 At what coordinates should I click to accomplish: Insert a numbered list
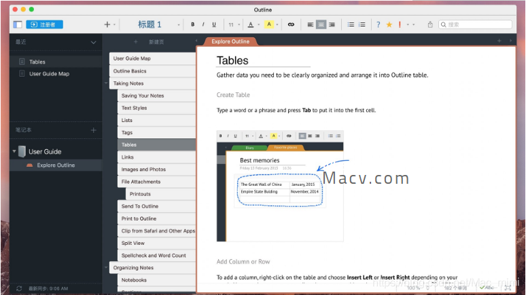(362, 24)
